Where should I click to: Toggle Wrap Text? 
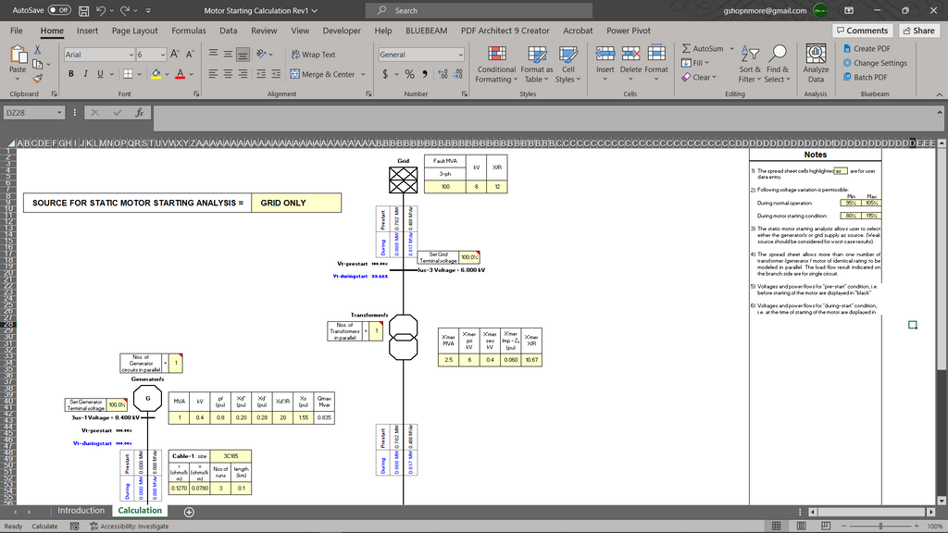313,55
